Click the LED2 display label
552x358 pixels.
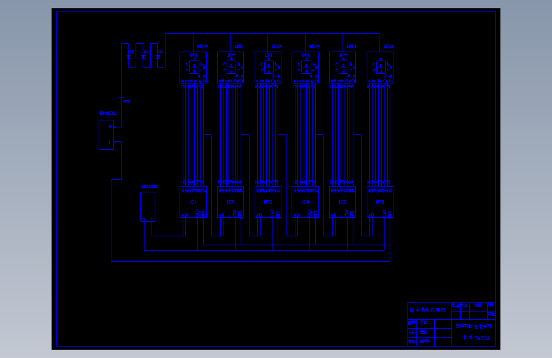[x=277, y=47]
